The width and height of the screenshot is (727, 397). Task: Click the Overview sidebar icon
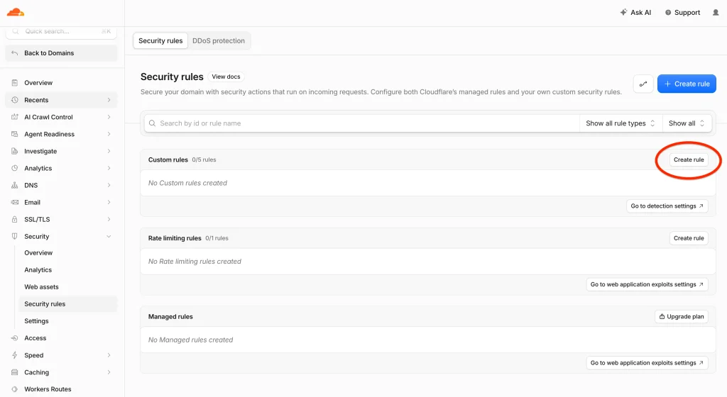click(x=15, y=83)
